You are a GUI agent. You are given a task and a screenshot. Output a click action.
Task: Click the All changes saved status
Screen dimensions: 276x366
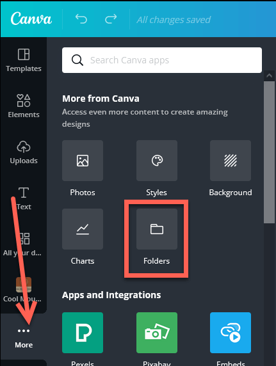pos(174,20)
